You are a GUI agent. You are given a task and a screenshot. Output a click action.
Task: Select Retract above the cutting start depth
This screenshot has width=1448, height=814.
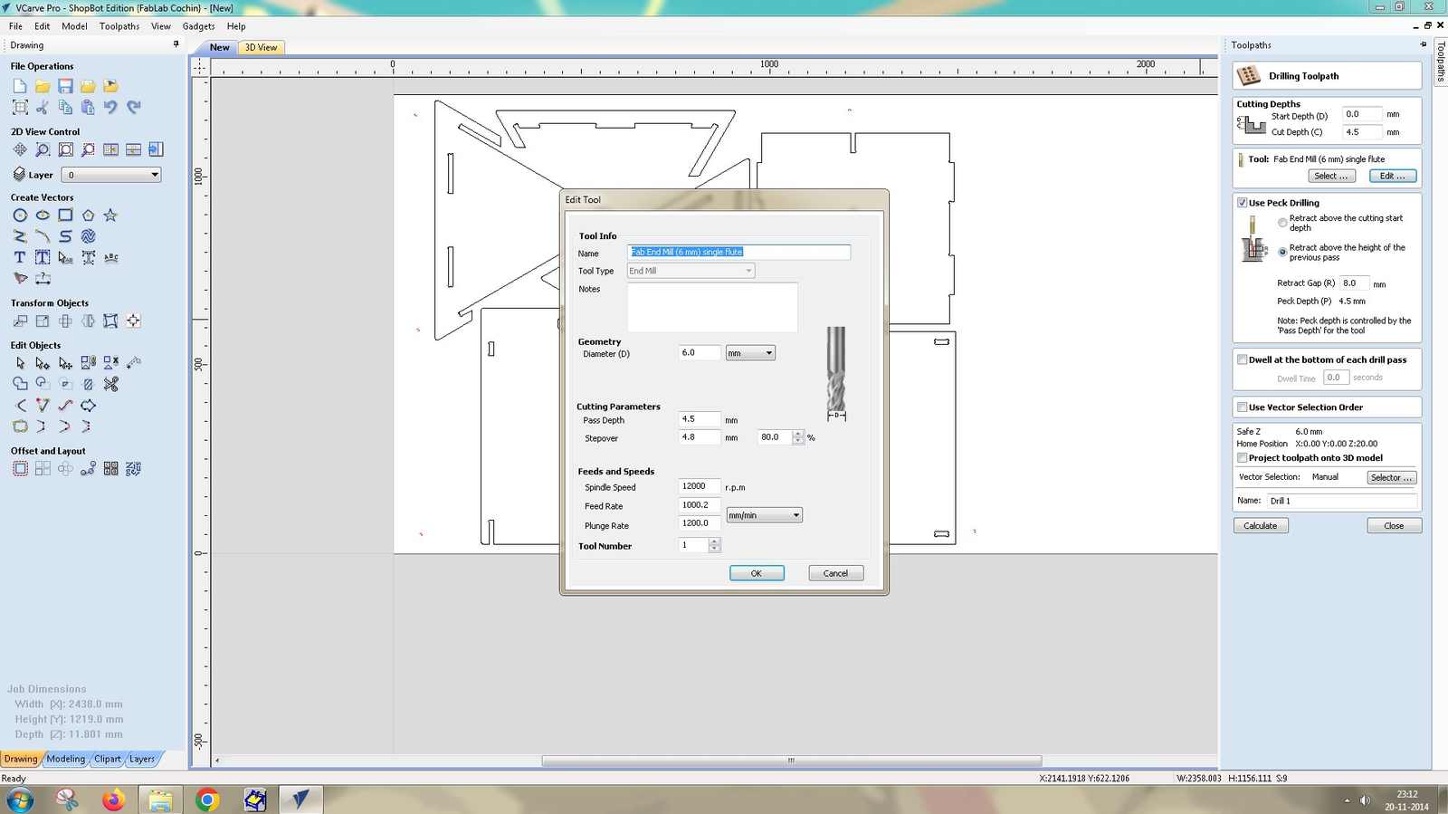click(x=1282, y=223)
